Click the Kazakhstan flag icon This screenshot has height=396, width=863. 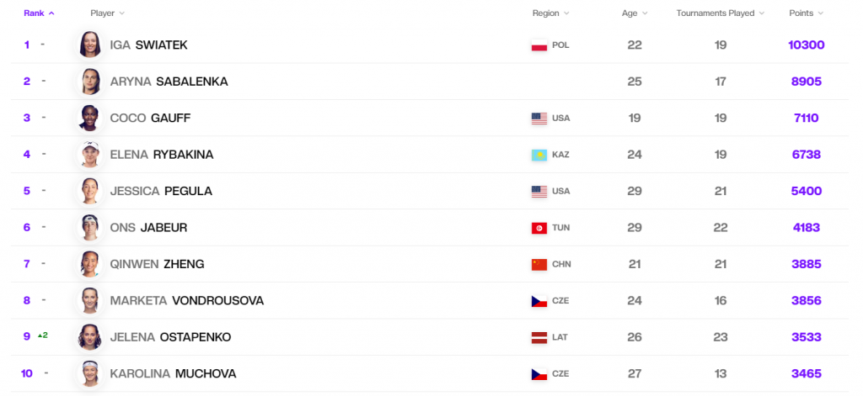pos(539,155)
